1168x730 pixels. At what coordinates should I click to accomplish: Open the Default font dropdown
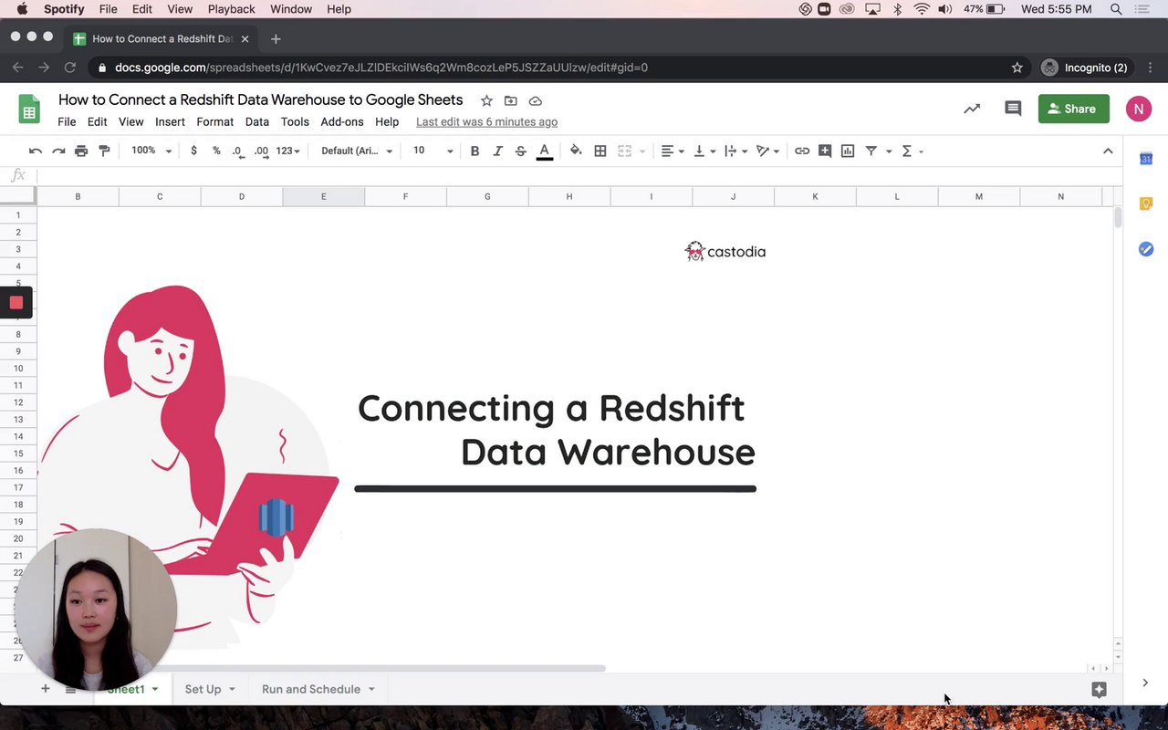(x=357, y=151)
